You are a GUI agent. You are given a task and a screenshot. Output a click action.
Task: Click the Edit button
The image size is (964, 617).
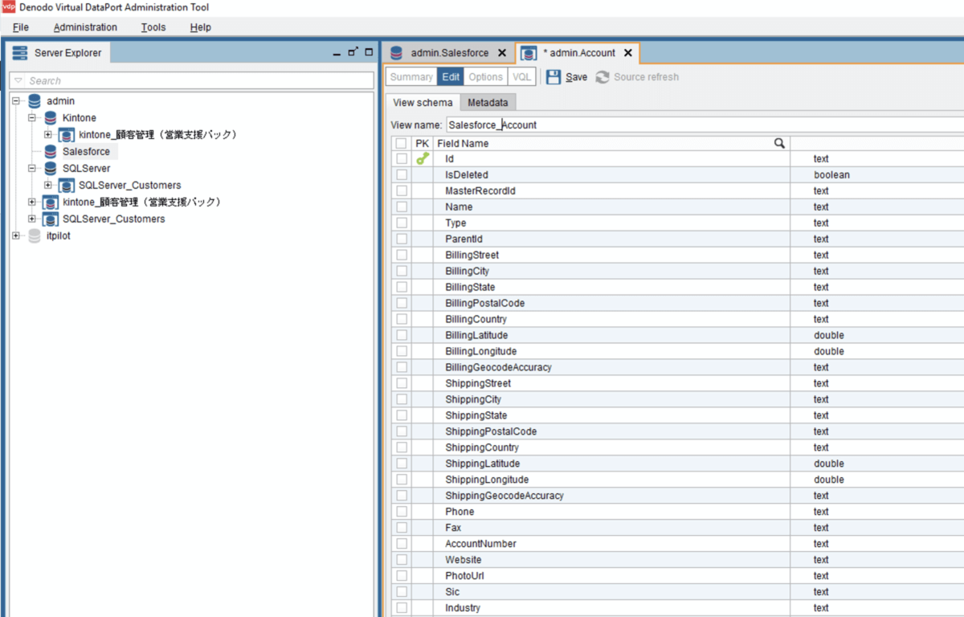pos(451,77)
